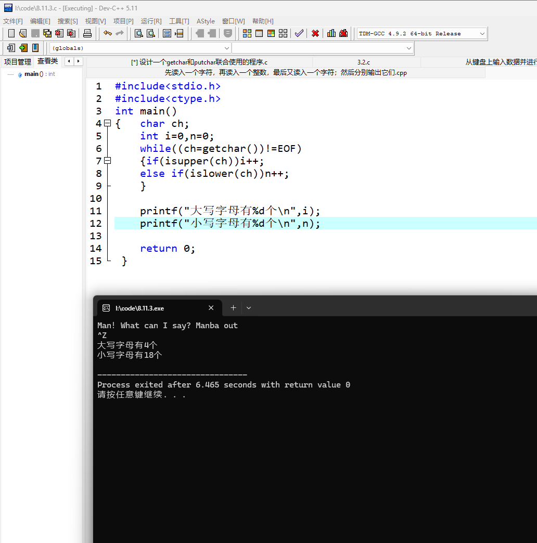
Task: Open the AStyle menu
Action: click(206, 21)
